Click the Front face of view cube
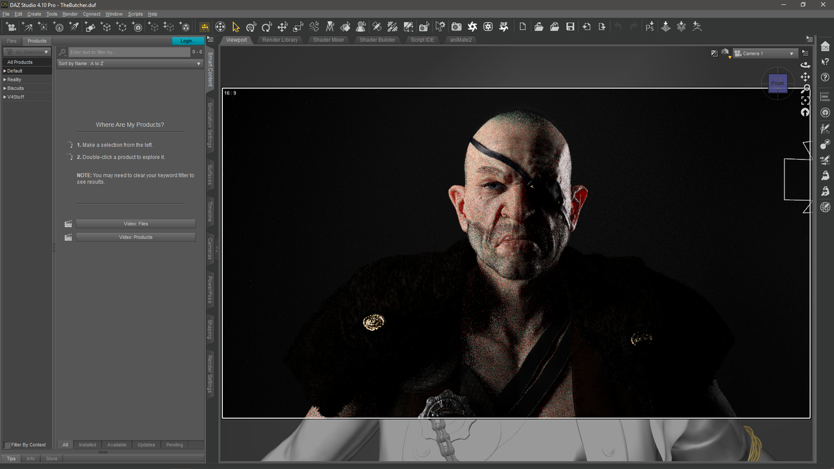834x469 pixels. click(x=778, y=83)
